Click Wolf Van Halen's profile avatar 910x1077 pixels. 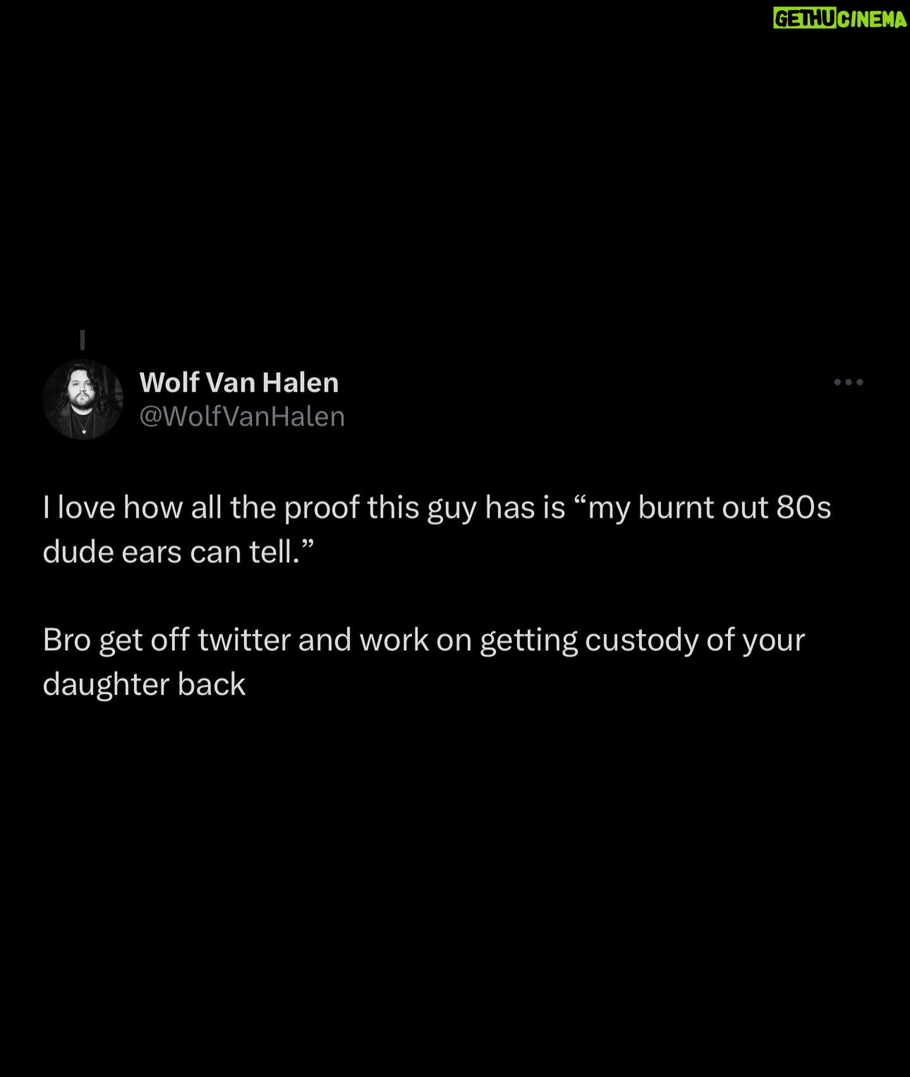pos(83,399)
